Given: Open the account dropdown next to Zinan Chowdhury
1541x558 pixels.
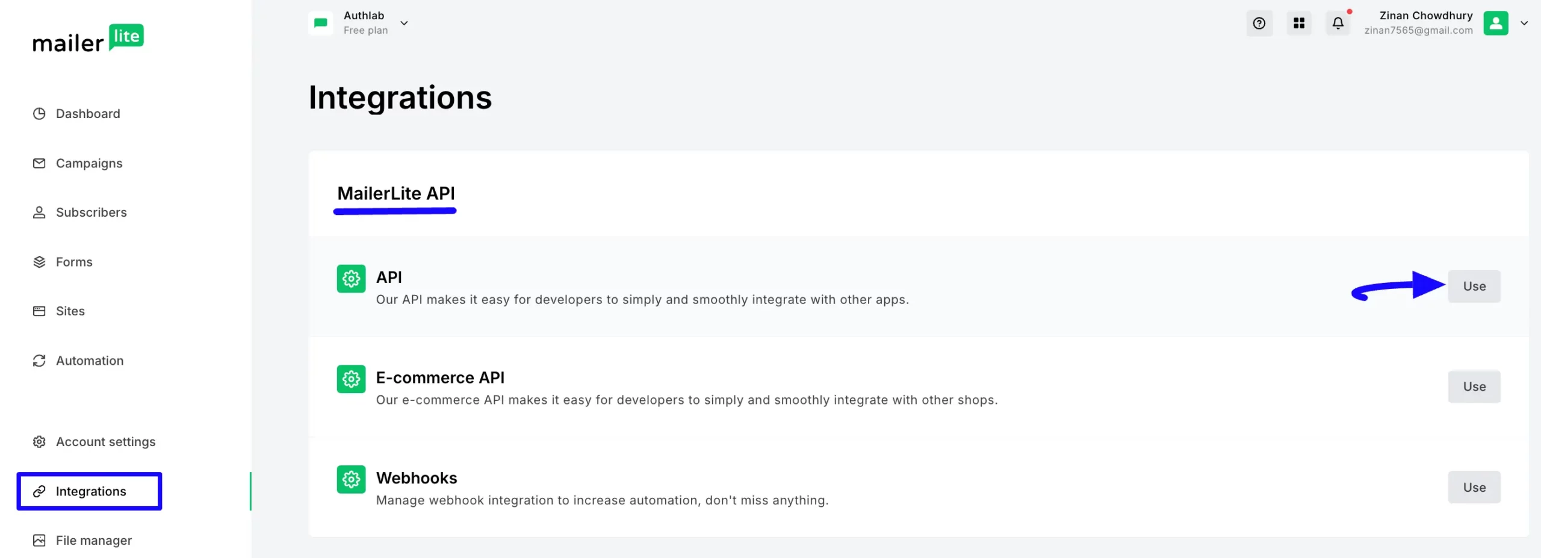Looking at the screenshot, I should (x=1524, y=23).
